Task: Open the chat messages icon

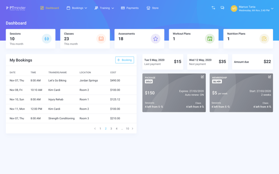Action: [222, 8]
